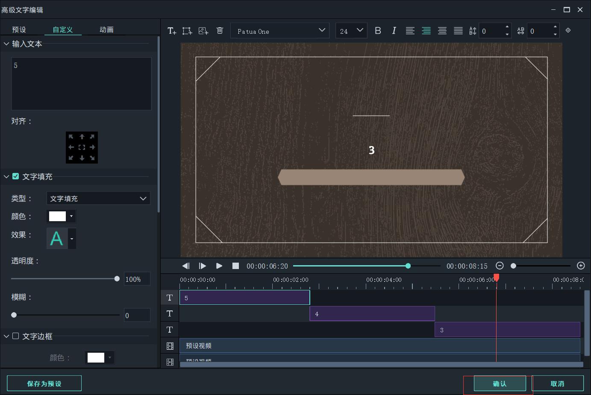
Task: Expand the 类型 文字填充 dropdown
Action: (x=98, y=199)
